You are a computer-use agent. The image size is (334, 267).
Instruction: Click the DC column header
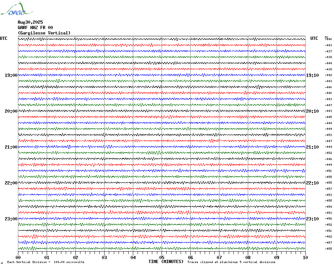coord(326,37)
